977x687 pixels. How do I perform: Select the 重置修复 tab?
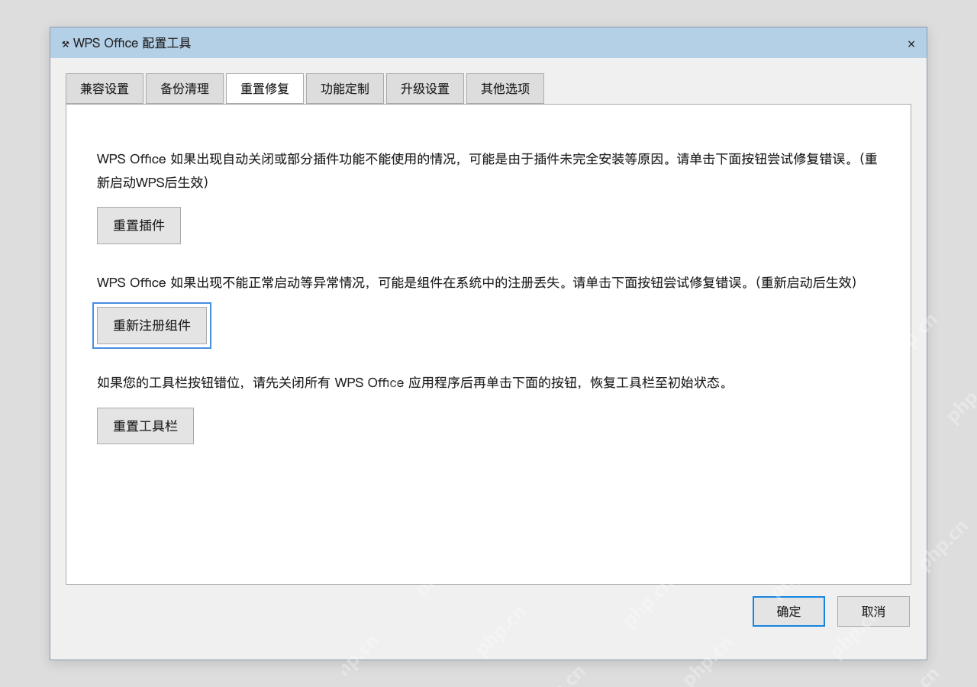(x=265, y=89)
